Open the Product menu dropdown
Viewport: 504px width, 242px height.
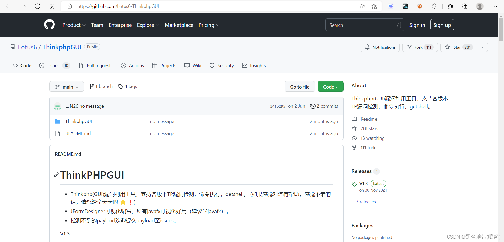(74, 25)
